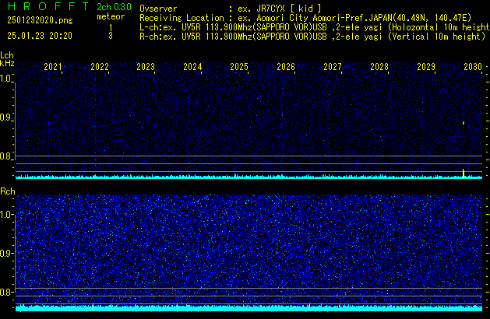Click the Rch 0.8 frequency label
Image resolution: width=490 pixels, height=319 pixels.
click(x=6, y=292)
